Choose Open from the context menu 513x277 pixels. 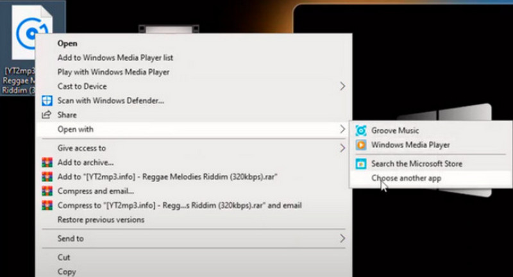coord(194,44)
